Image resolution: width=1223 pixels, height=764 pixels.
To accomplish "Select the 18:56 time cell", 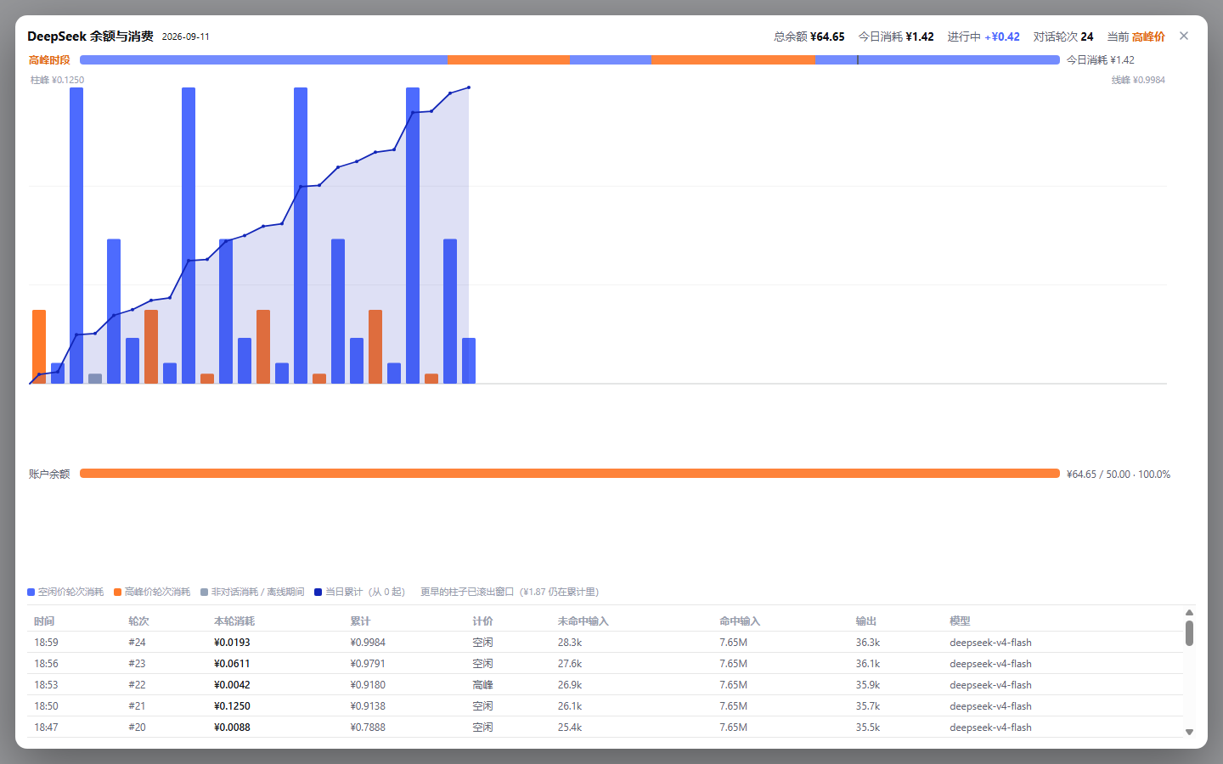I will 46,664.
